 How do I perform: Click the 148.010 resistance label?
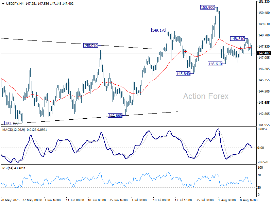90,45
